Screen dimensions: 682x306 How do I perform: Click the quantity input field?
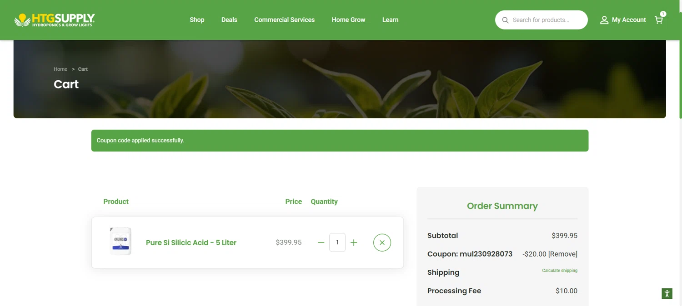[x=337, y=243]
